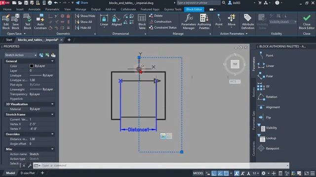Screen dimensions: 316x177
Task: Open the Insert ribbon tab
Action: pyautogui.click(x=20, y=9)
